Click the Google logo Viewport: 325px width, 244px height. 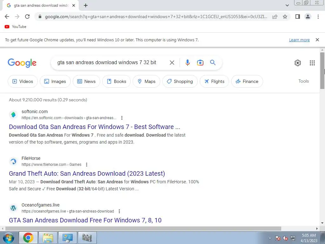click(22, 63)
